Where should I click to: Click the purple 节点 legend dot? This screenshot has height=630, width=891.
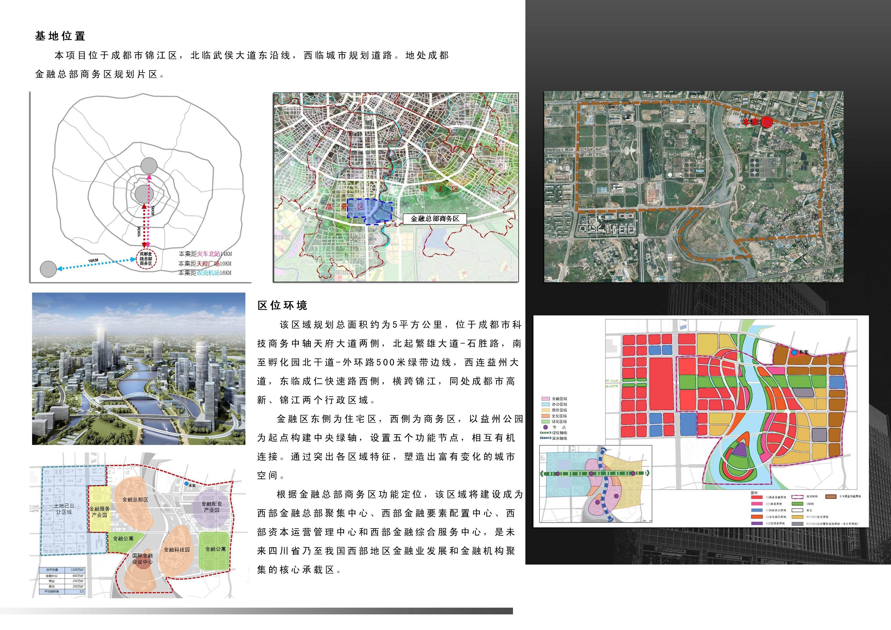[x=545, y=427]
